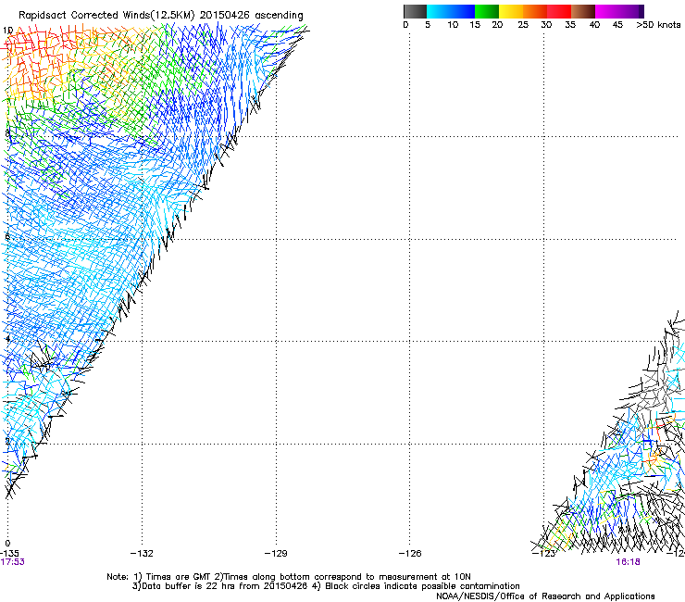Click the purple '17:53' pass time label
The image size is (685, 602).
[x=12, y=562]
